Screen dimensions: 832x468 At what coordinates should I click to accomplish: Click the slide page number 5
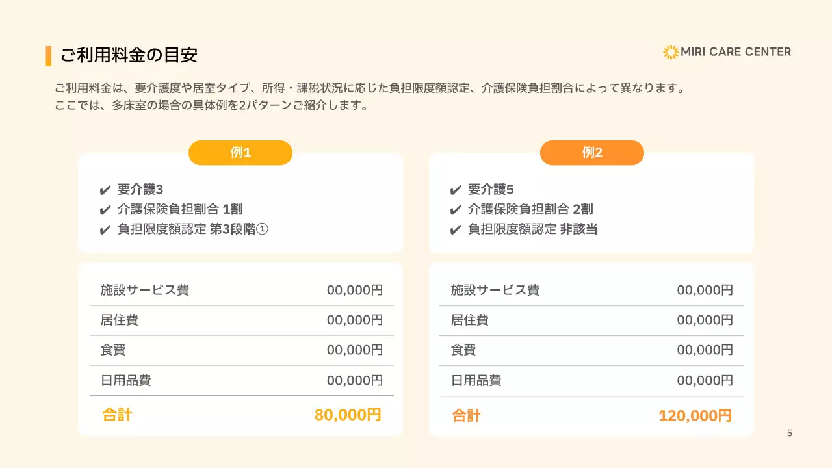click(790, 434)
